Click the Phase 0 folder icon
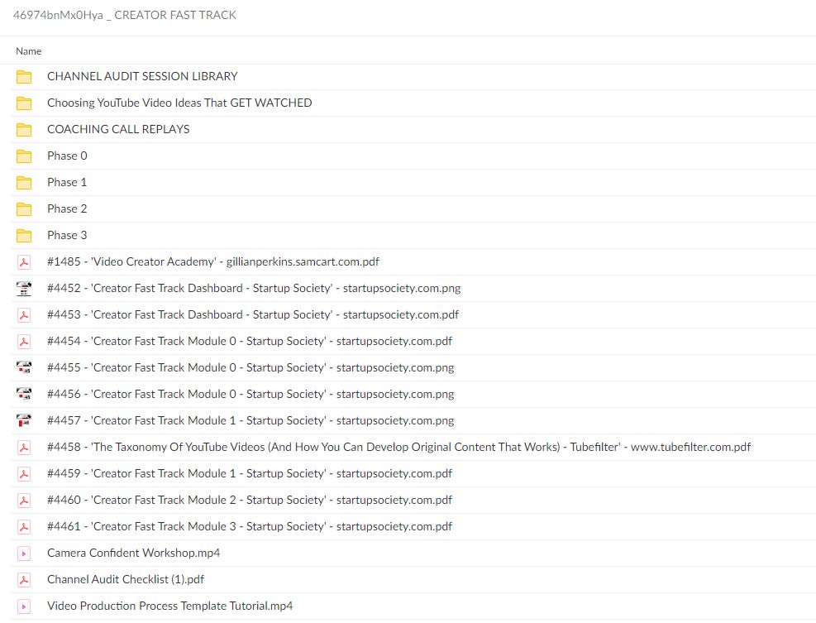Screen dimensions: 816x623 click(23, 156)
